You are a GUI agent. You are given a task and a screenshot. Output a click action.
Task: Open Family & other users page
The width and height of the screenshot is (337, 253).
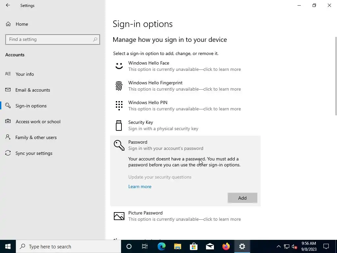[x=53, y=137]
